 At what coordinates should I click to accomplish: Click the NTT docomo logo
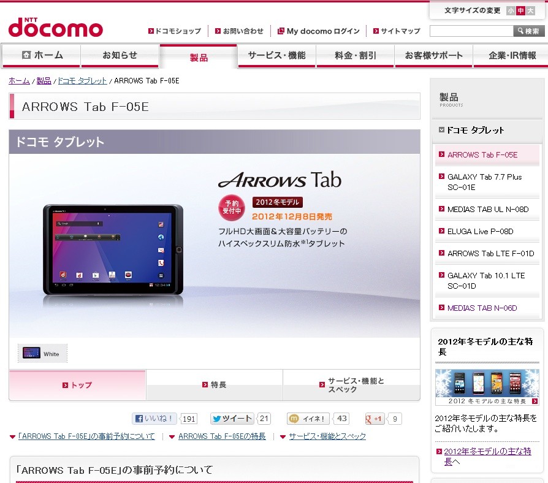(56, 27)
